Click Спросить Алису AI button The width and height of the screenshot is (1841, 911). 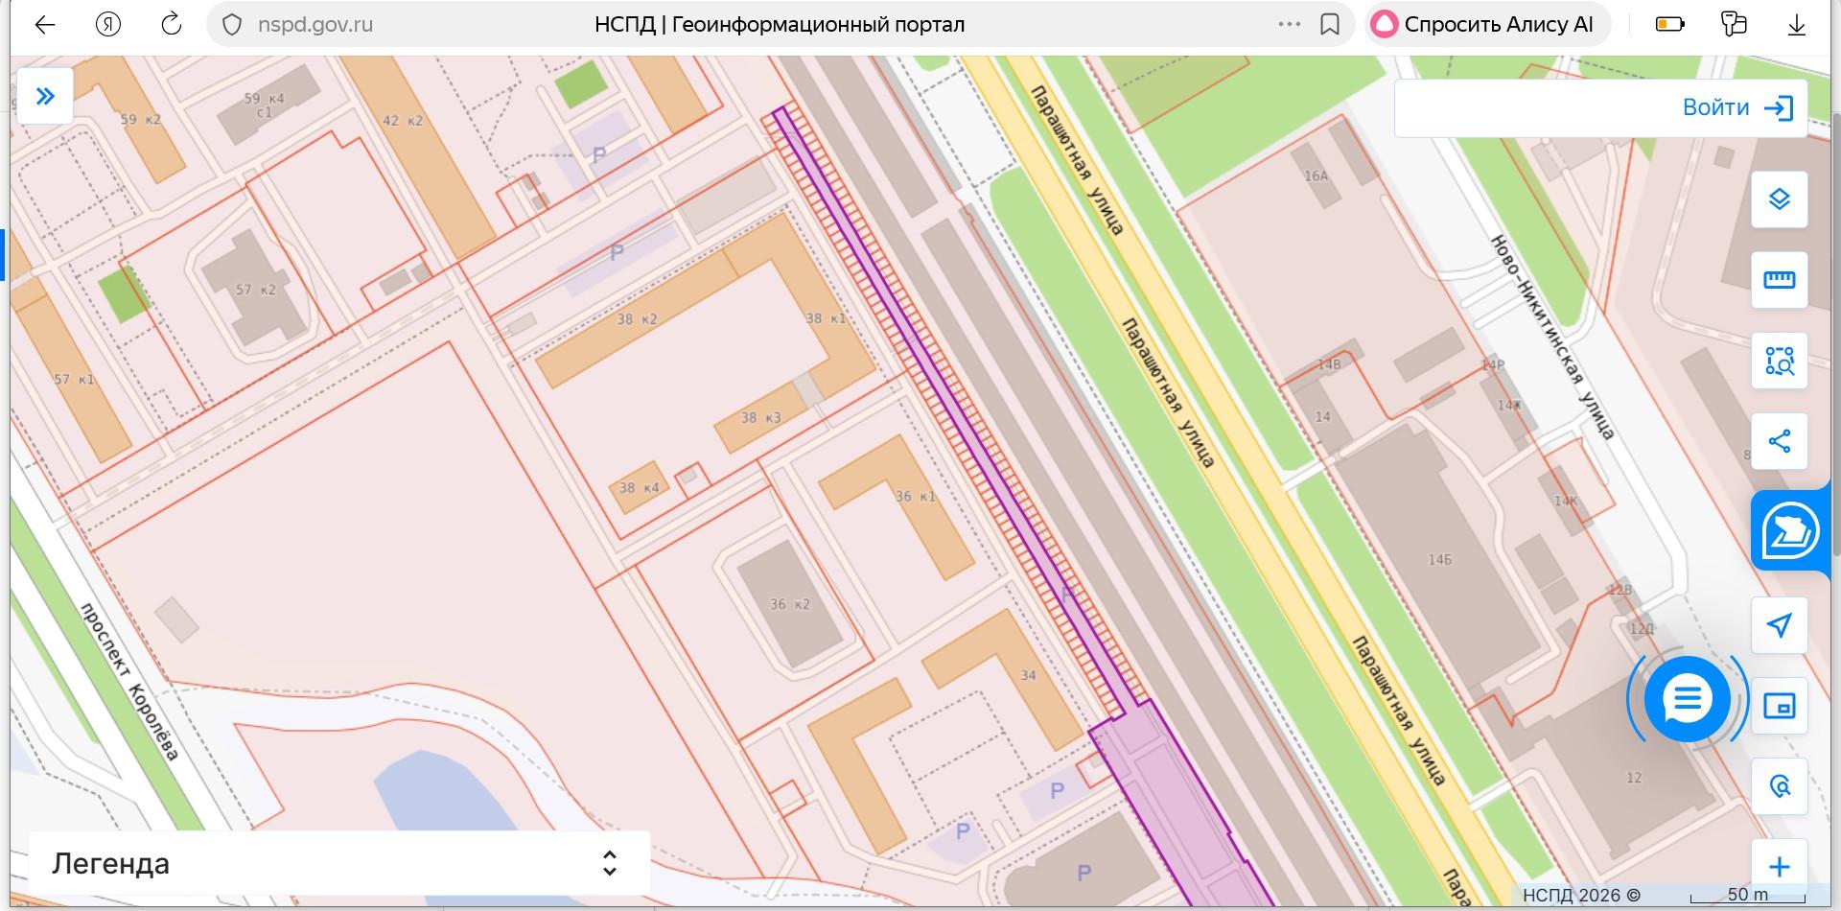point(1486,25)
